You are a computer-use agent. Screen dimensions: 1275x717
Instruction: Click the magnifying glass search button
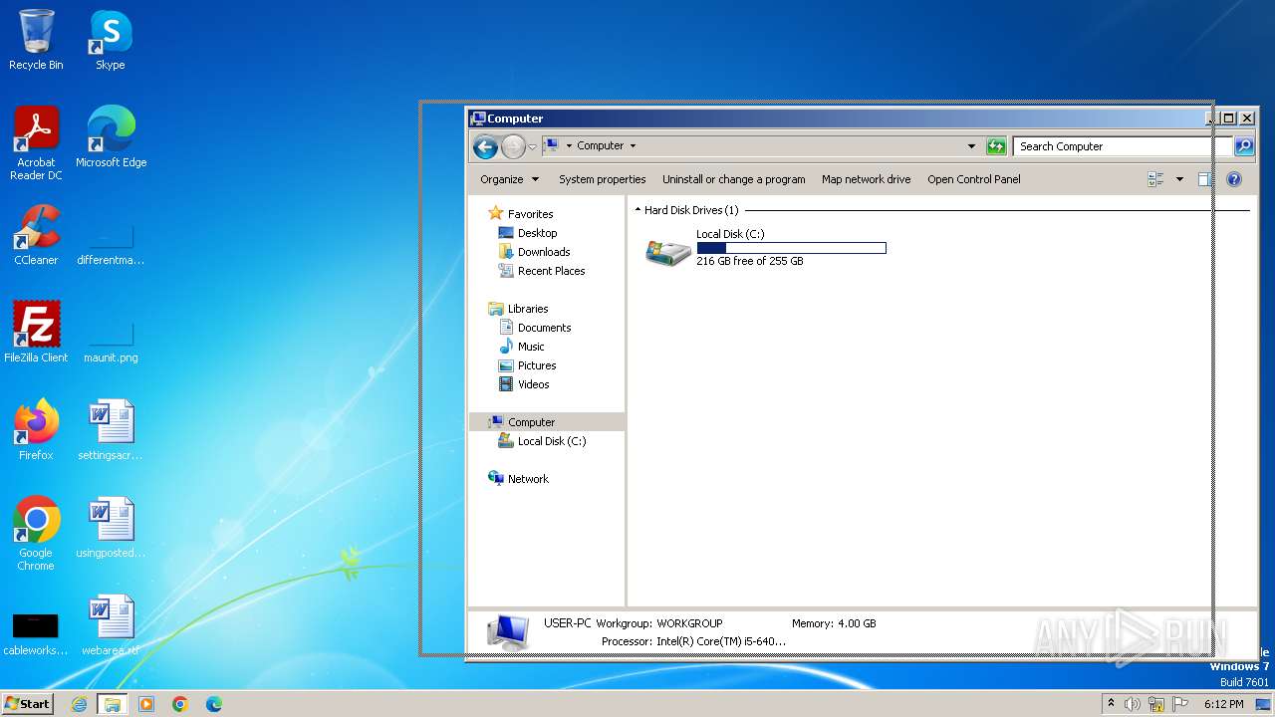tap(1244, 146)
